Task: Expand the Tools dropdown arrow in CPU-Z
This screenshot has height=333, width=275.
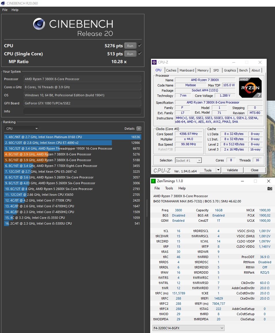Action: [218, 170]
